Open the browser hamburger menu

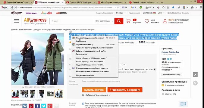point(201,7)
